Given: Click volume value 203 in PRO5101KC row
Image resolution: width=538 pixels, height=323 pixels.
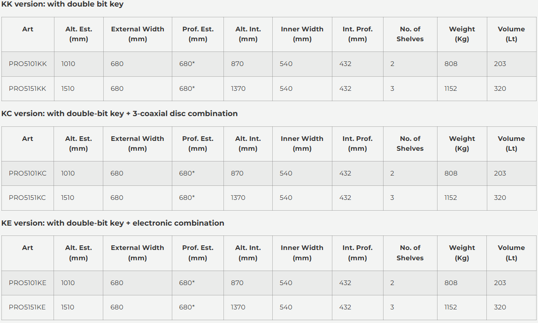Looking at the screenshot, I should point(500,174).
